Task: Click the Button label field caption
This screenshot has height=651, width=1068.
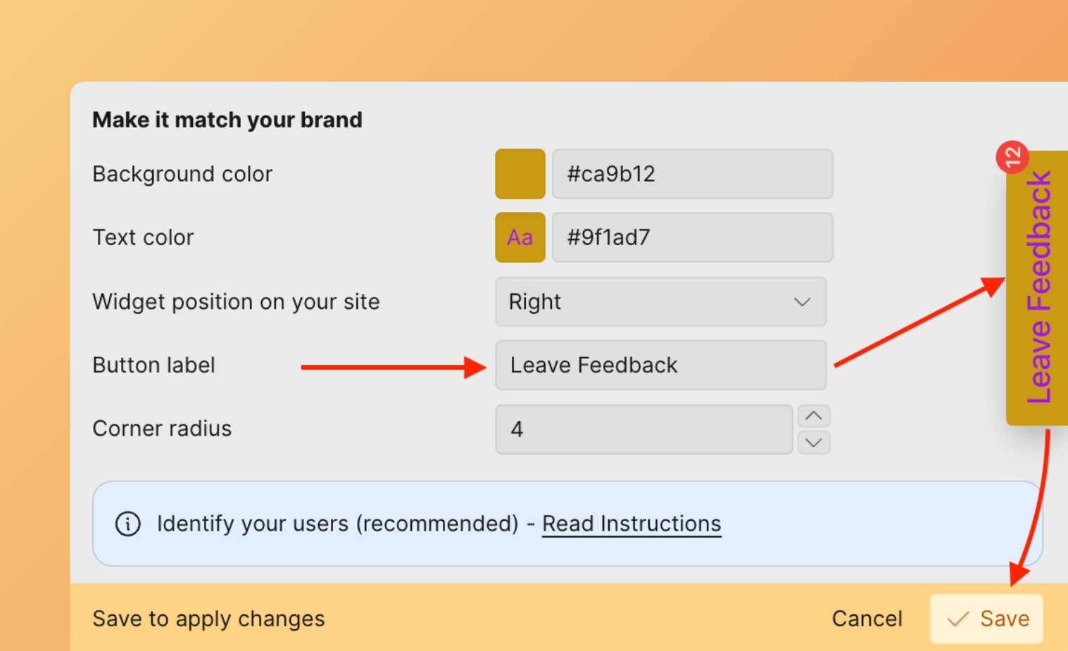Action: (x=153, y=365)
